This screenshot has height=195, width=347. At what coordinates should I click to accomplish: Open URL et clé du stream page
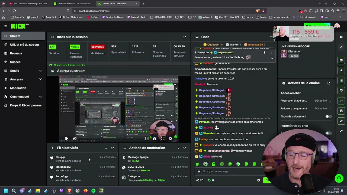point(23,45)
